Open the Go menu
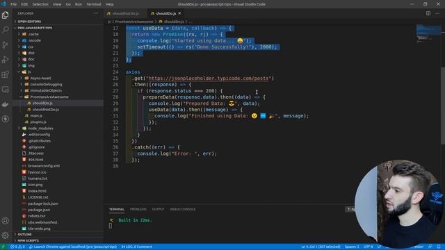 pos(68,4)
